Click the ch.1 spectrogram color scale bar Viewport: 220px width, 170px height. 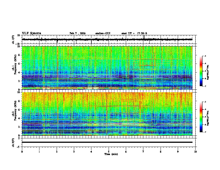201,71
